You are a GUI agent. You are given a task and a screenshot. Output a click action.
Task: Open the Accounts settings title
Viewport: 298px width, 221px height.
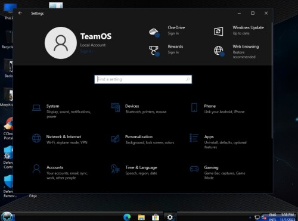point(55,167)
